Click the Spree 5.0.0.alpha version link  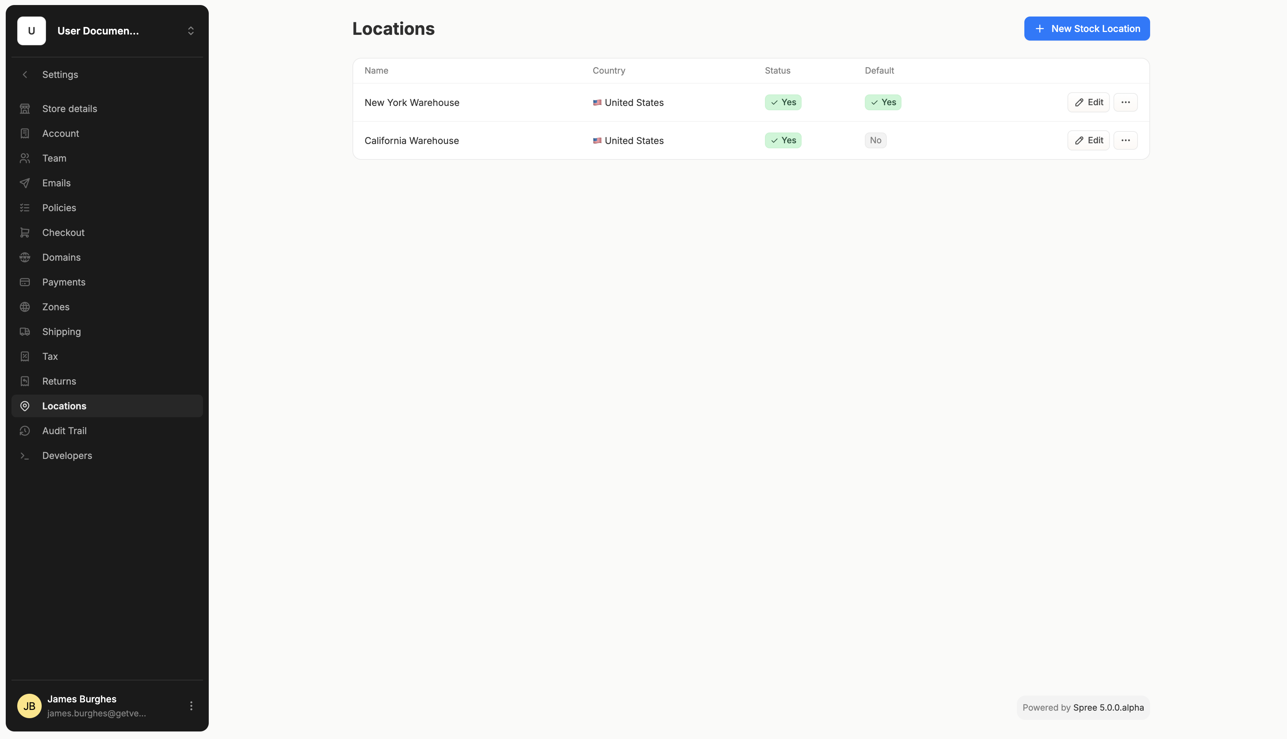pos(1108,707)
